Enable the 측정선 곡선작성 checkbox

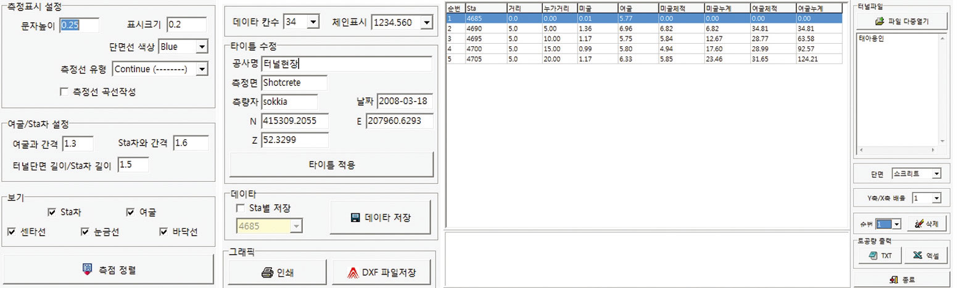(64, 92)
